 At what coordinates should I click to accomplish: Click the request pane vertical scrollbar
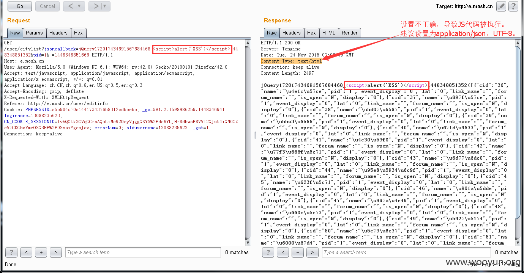pyautogui.click(x=248, y=142)
